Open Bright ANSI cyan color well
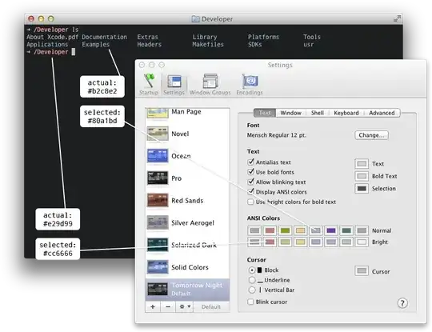 [x=346, y=242]
